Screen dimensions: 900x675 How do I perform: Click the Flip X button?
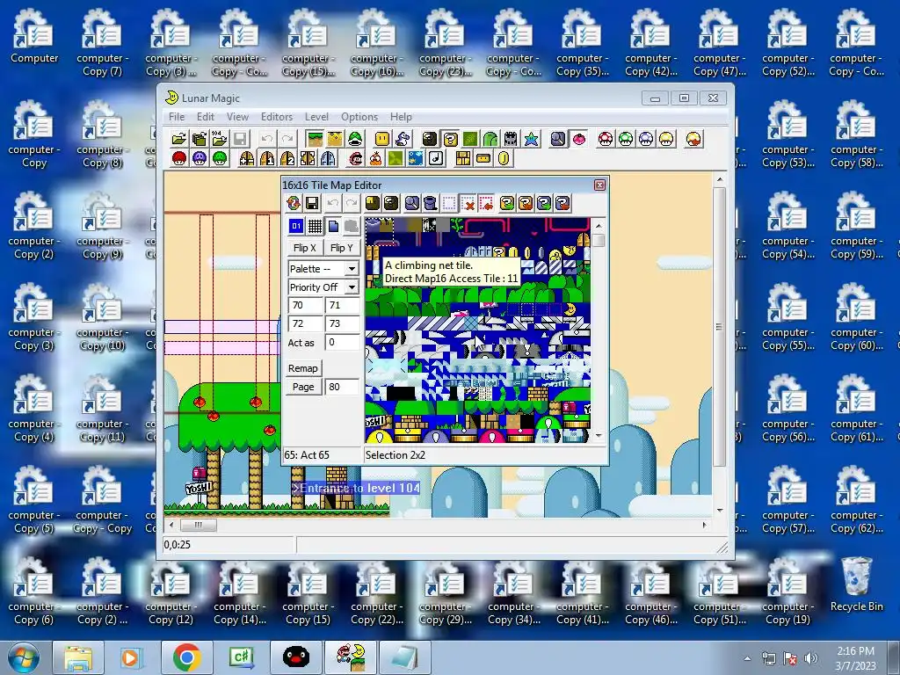(304, 248)
